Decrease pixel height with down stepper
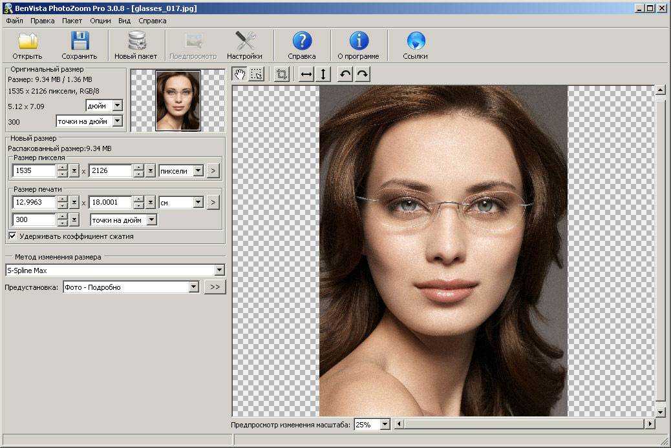This screenshot has width=671, height=448. tap(138, 174)
